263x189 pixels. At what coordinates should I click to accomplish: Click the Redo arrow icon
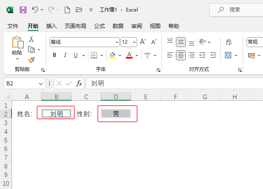coord(51,10)
